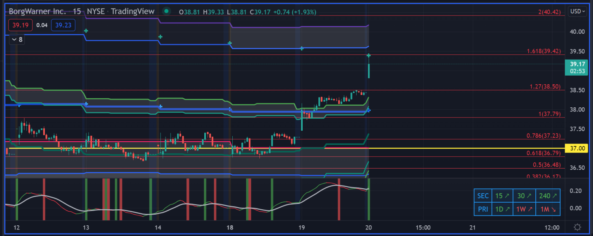Screen dimensions: 593x236
Task: Select the Fibonacci level label 2(40.42)
Action: 549,12
